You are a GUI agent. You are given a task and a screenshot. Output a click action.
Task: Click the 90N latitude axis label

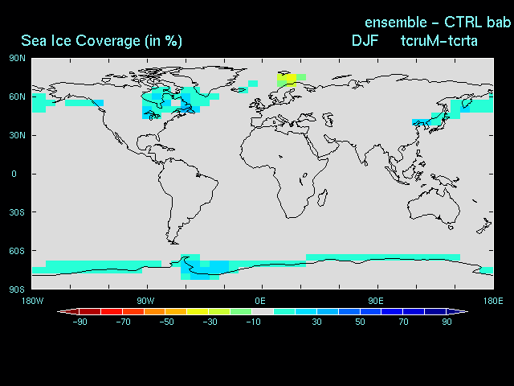click(x=17, y=59)
